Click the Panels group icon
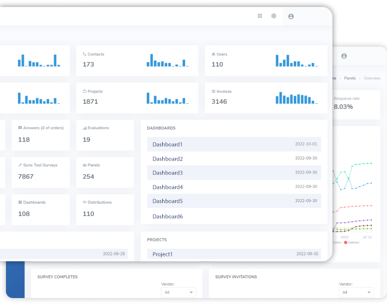Screen dimensions: 387x305 click(85, 165)
